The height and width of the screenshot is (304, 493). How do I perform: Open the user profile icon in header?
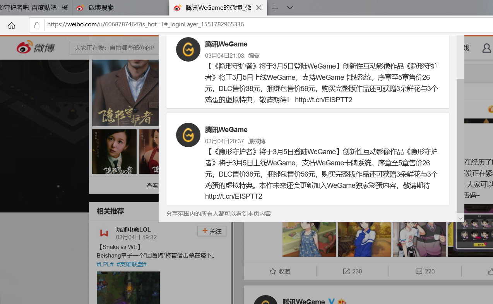[486, 48]
